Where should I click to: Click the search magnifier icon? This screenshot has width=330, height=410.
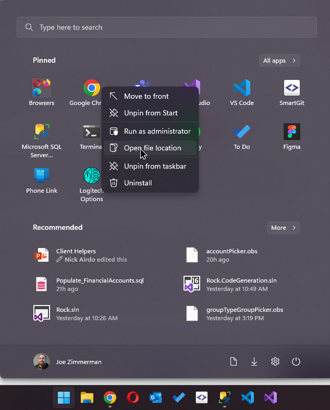point(29,27)
